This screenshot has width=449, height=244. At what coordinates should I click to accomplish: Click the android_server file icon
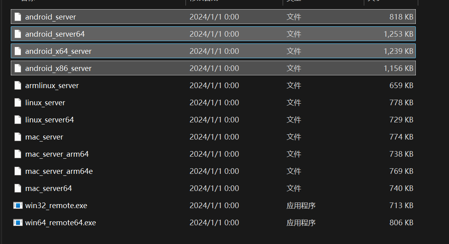coord(18,17)
